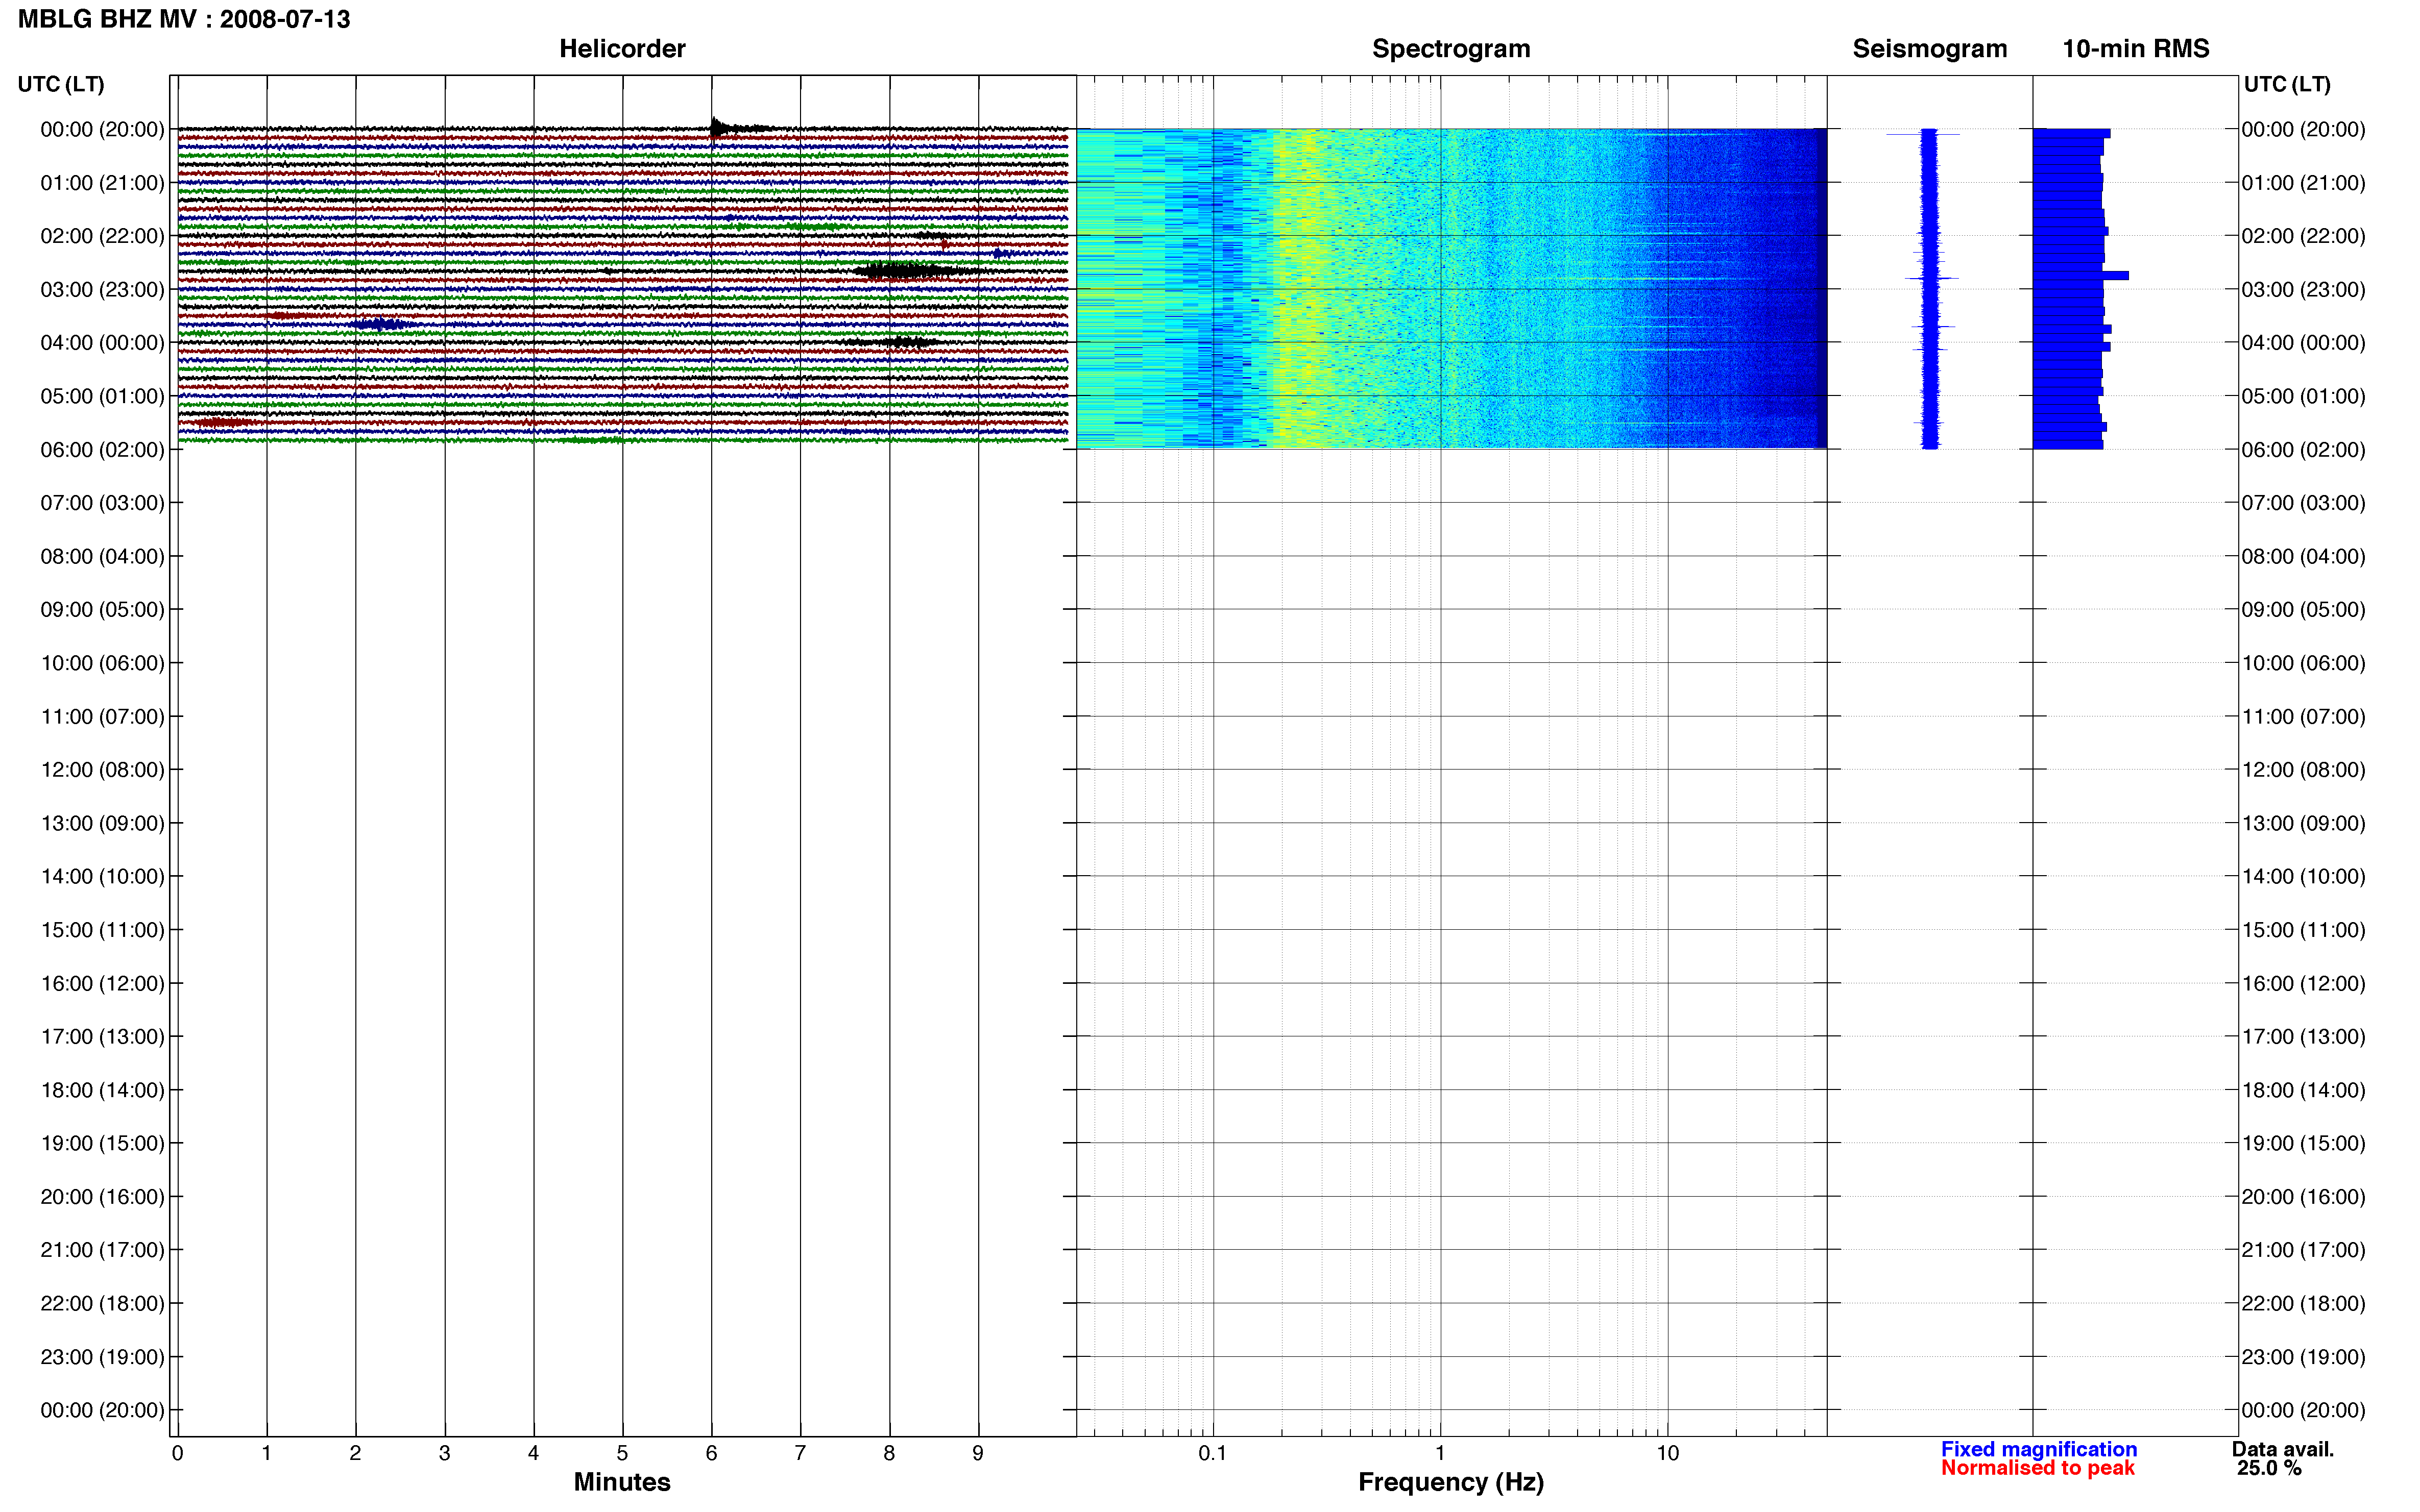Click the Minutes axis label

click(x=622, y=1482)
